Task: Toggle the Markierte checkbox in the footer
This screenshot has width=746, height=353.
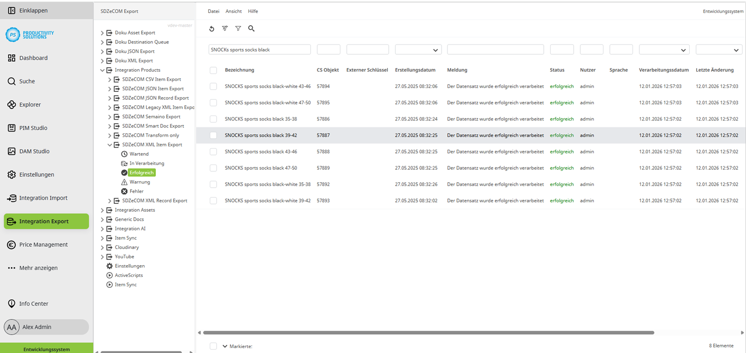Action: coord(213,347)
